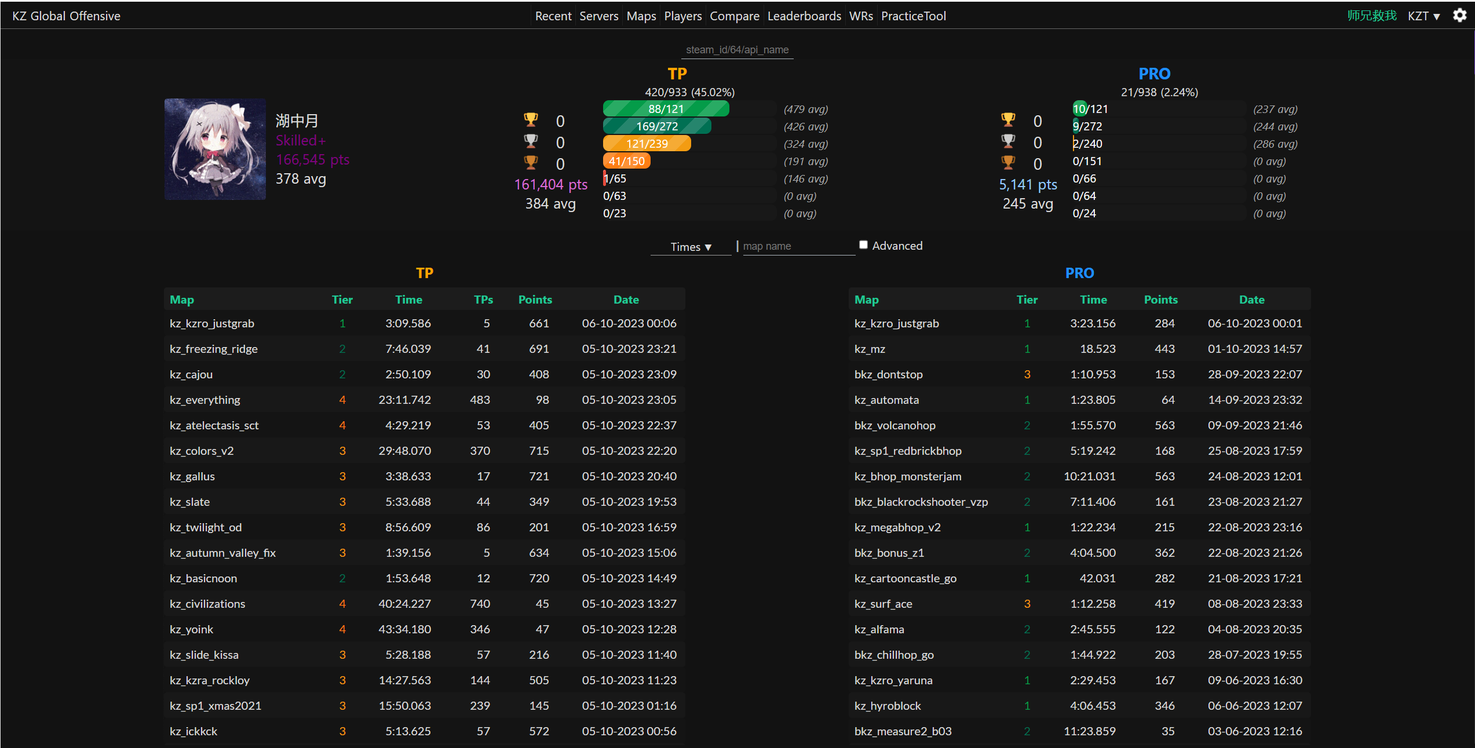Open the WRs page
The image size is (1475, 748).
pos(861,16)
